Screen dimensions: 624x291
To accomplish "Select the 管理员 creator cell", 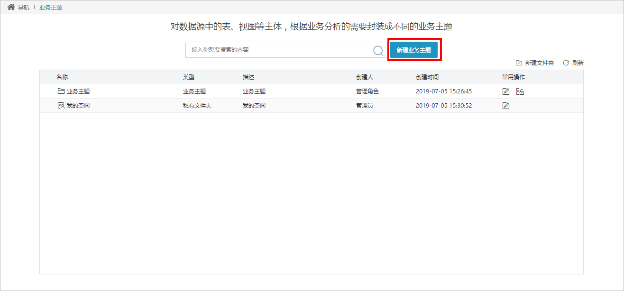I will [365, 106].
